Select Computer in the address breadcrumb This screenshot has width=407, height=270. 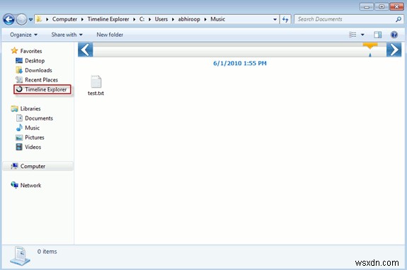coord(64,19)
